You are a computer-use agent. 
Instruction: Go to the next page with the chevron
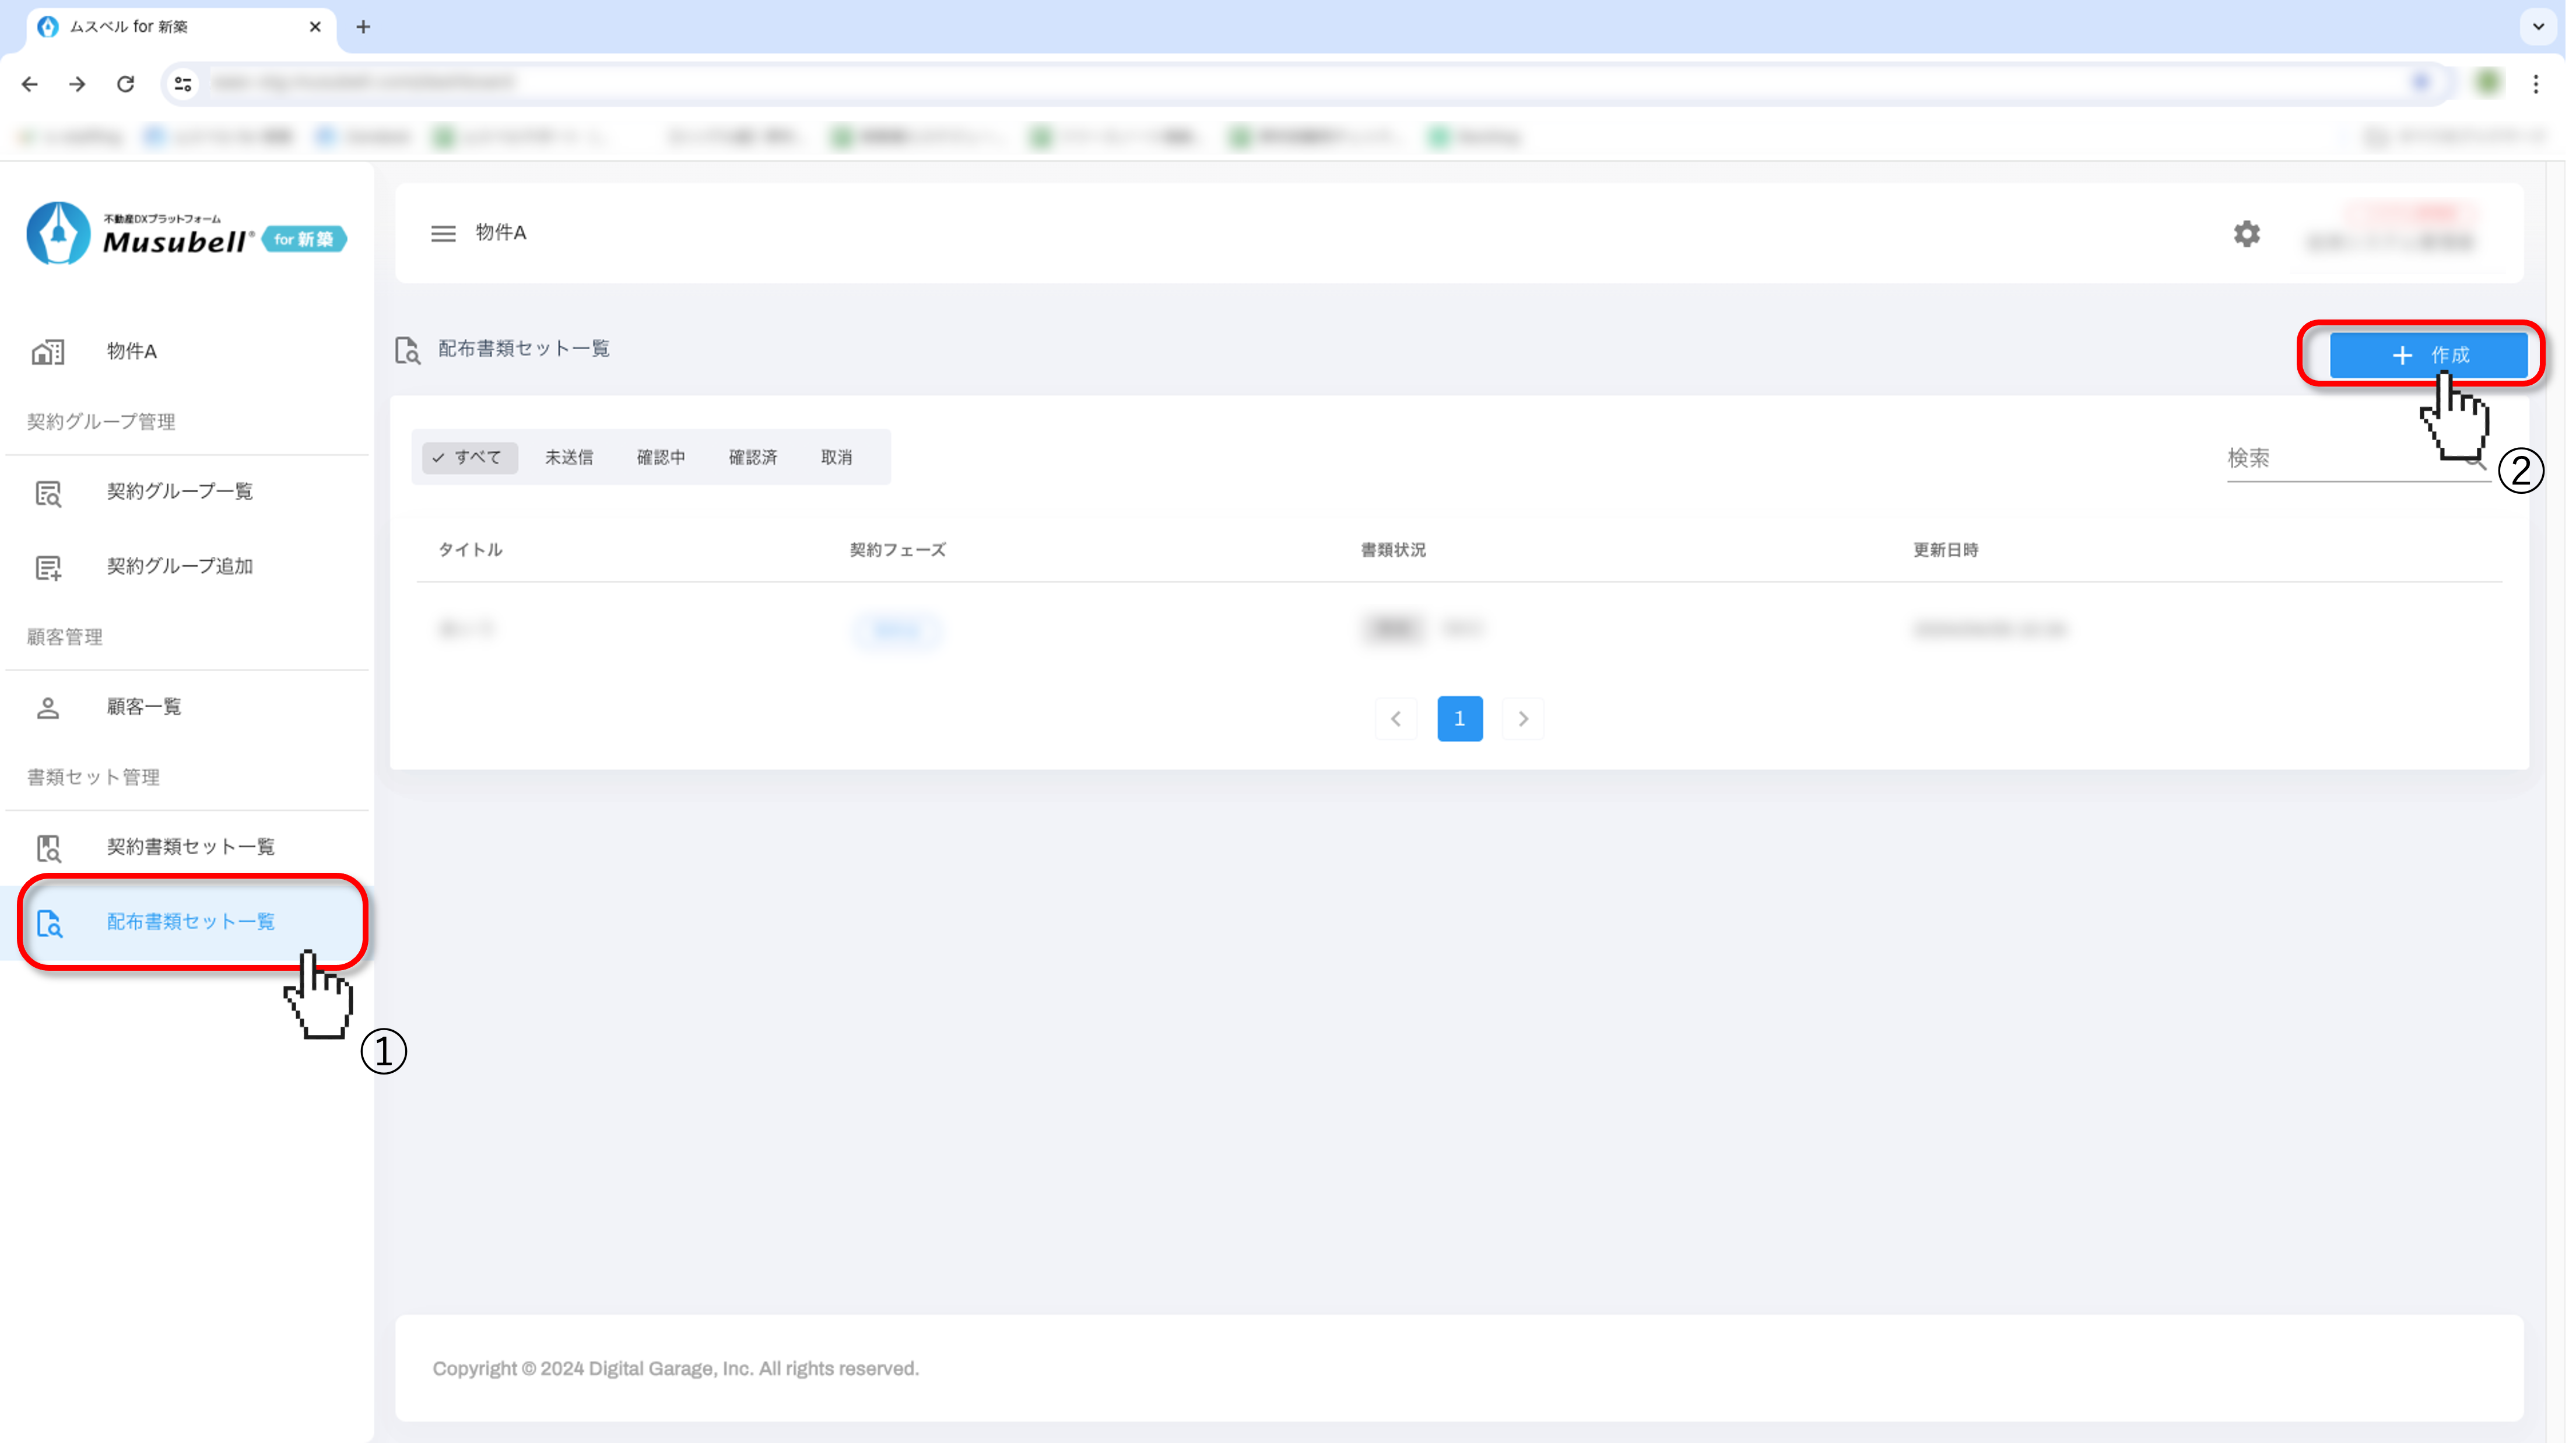point(1522,719)
